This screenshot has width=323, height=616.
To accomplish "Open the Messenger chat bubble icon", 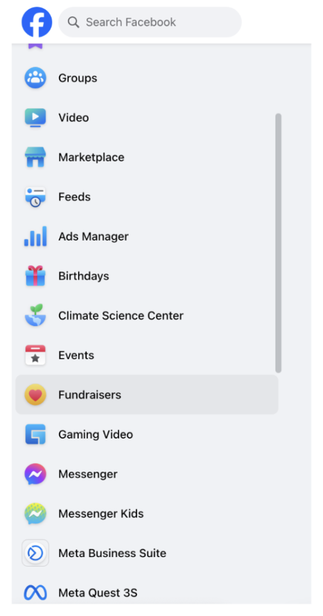I will coord(35,474).
